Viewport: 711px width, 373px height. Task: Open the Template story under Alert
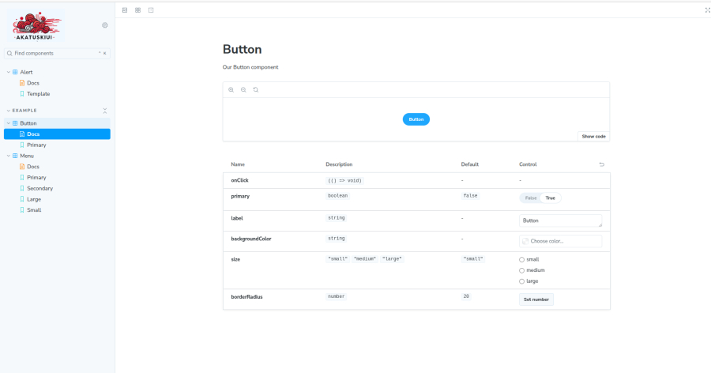click(38, 93)
